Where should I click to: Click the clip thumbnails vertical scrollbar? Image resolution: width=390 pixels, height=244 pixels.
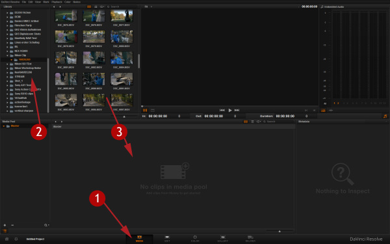[138, 61]
